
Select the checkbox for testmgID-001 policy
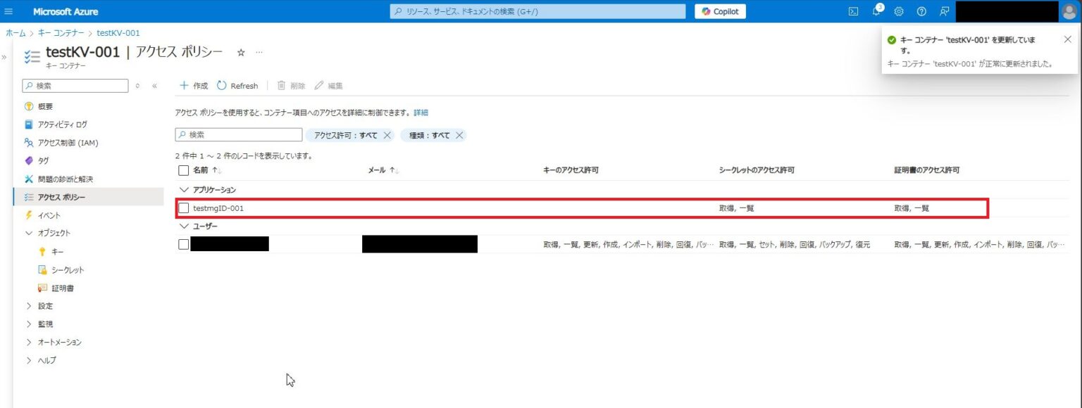183,208
